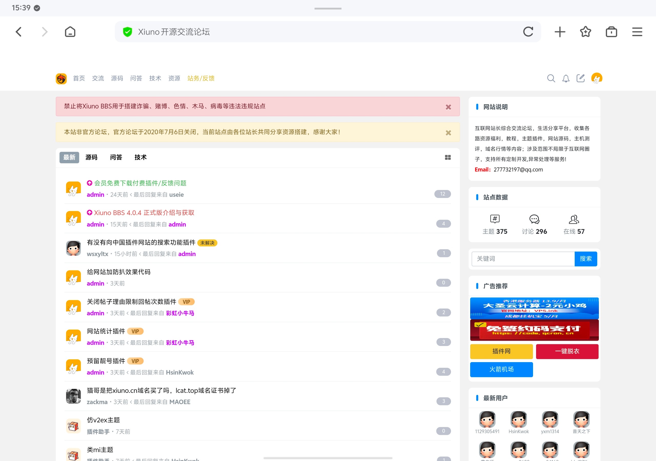The height and width of the screenshot is (461, 656).
Task: Focus the 关键词 search field
Action: pyautogui.click(x=522, y=259)
